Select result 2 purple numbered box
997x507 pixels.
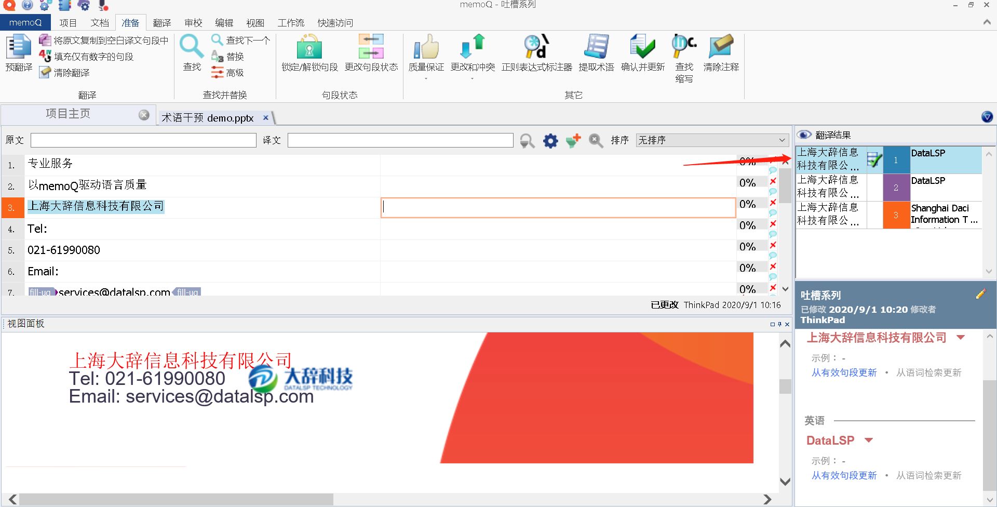tap(896, 188)
